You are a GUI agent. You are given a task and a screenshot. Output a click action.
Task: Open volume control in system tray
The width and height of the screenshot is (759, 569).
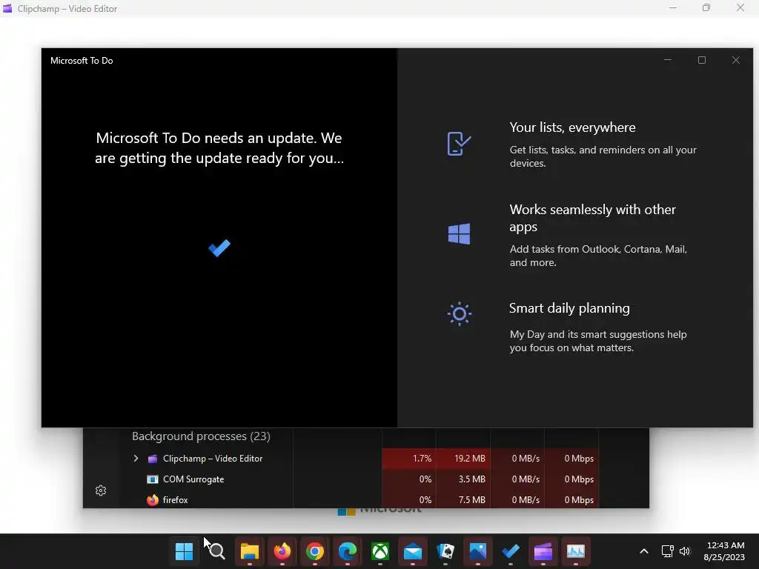[x=684, y=551]
